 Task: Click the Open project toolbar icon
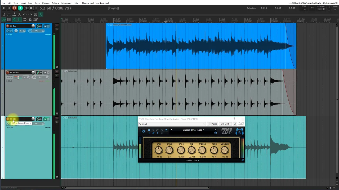(x=9, y=15)
